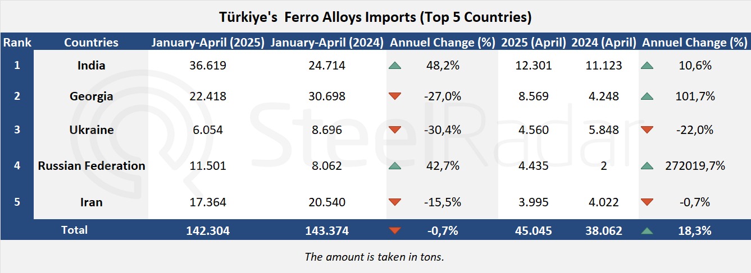
Task: Click the red down arrow beside -30,4%
Action: [x=395, y=130]
